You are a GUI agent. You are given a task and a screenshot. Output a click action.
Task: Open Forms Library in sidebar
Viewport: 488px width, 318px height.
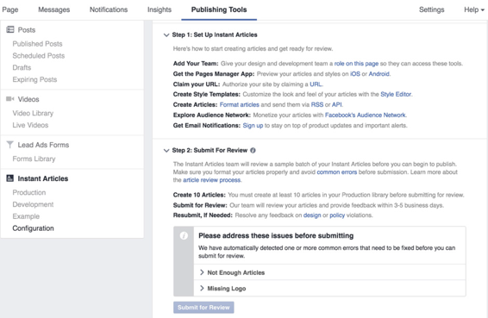pyautogui.click(x=34, y=159)
